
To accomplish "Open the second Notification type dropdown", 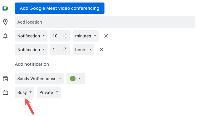I will (x=31, y=50).
